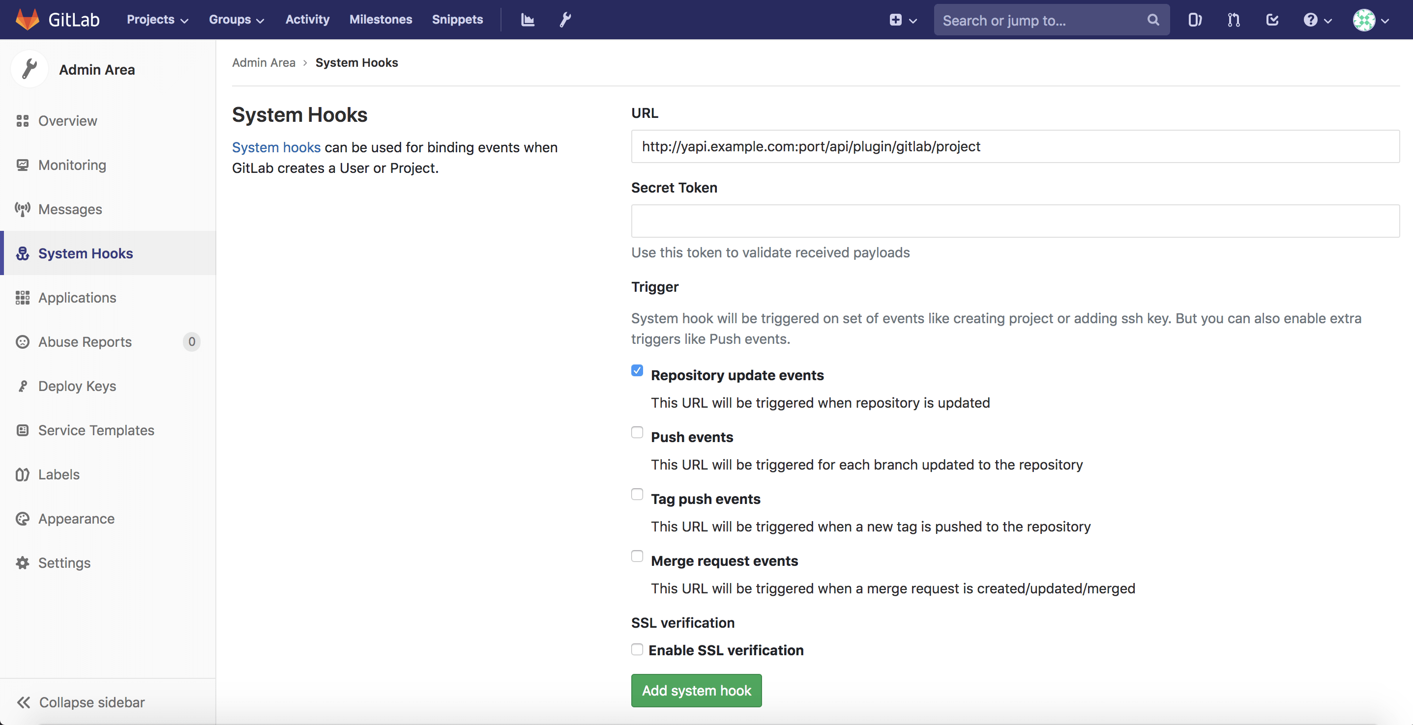The width and height of the screenshot is (1413, 725).
Task: Click Add system hook button
Action: point(697,690)
